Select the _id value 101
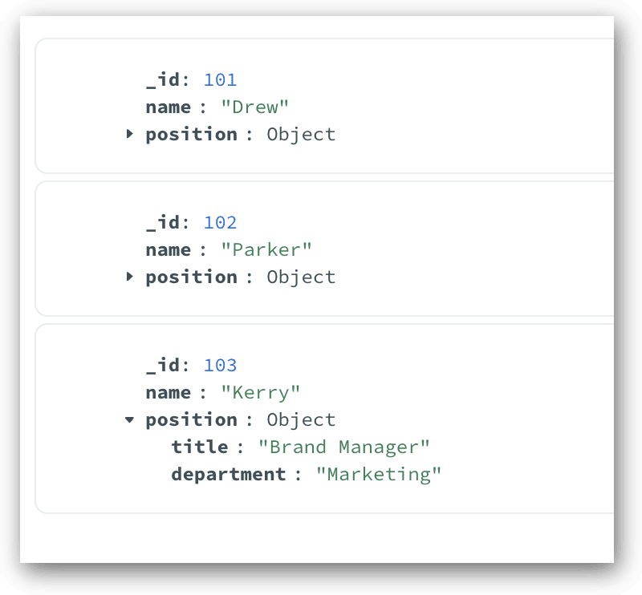This screenshot has height=595, width=642. coord(220,80)
